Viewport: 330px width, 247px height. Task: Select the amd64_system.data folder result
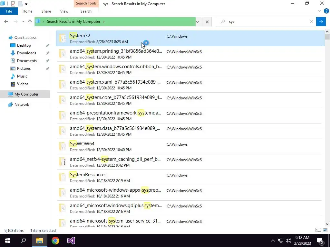(189, 131)
